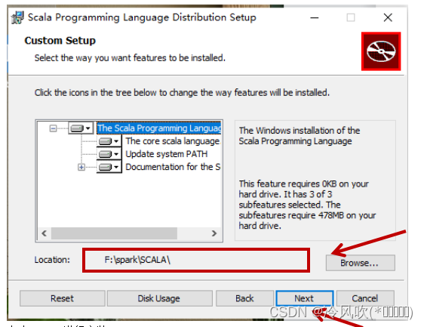
Task: Select Documentation for the S item
Action: [173, 167]
